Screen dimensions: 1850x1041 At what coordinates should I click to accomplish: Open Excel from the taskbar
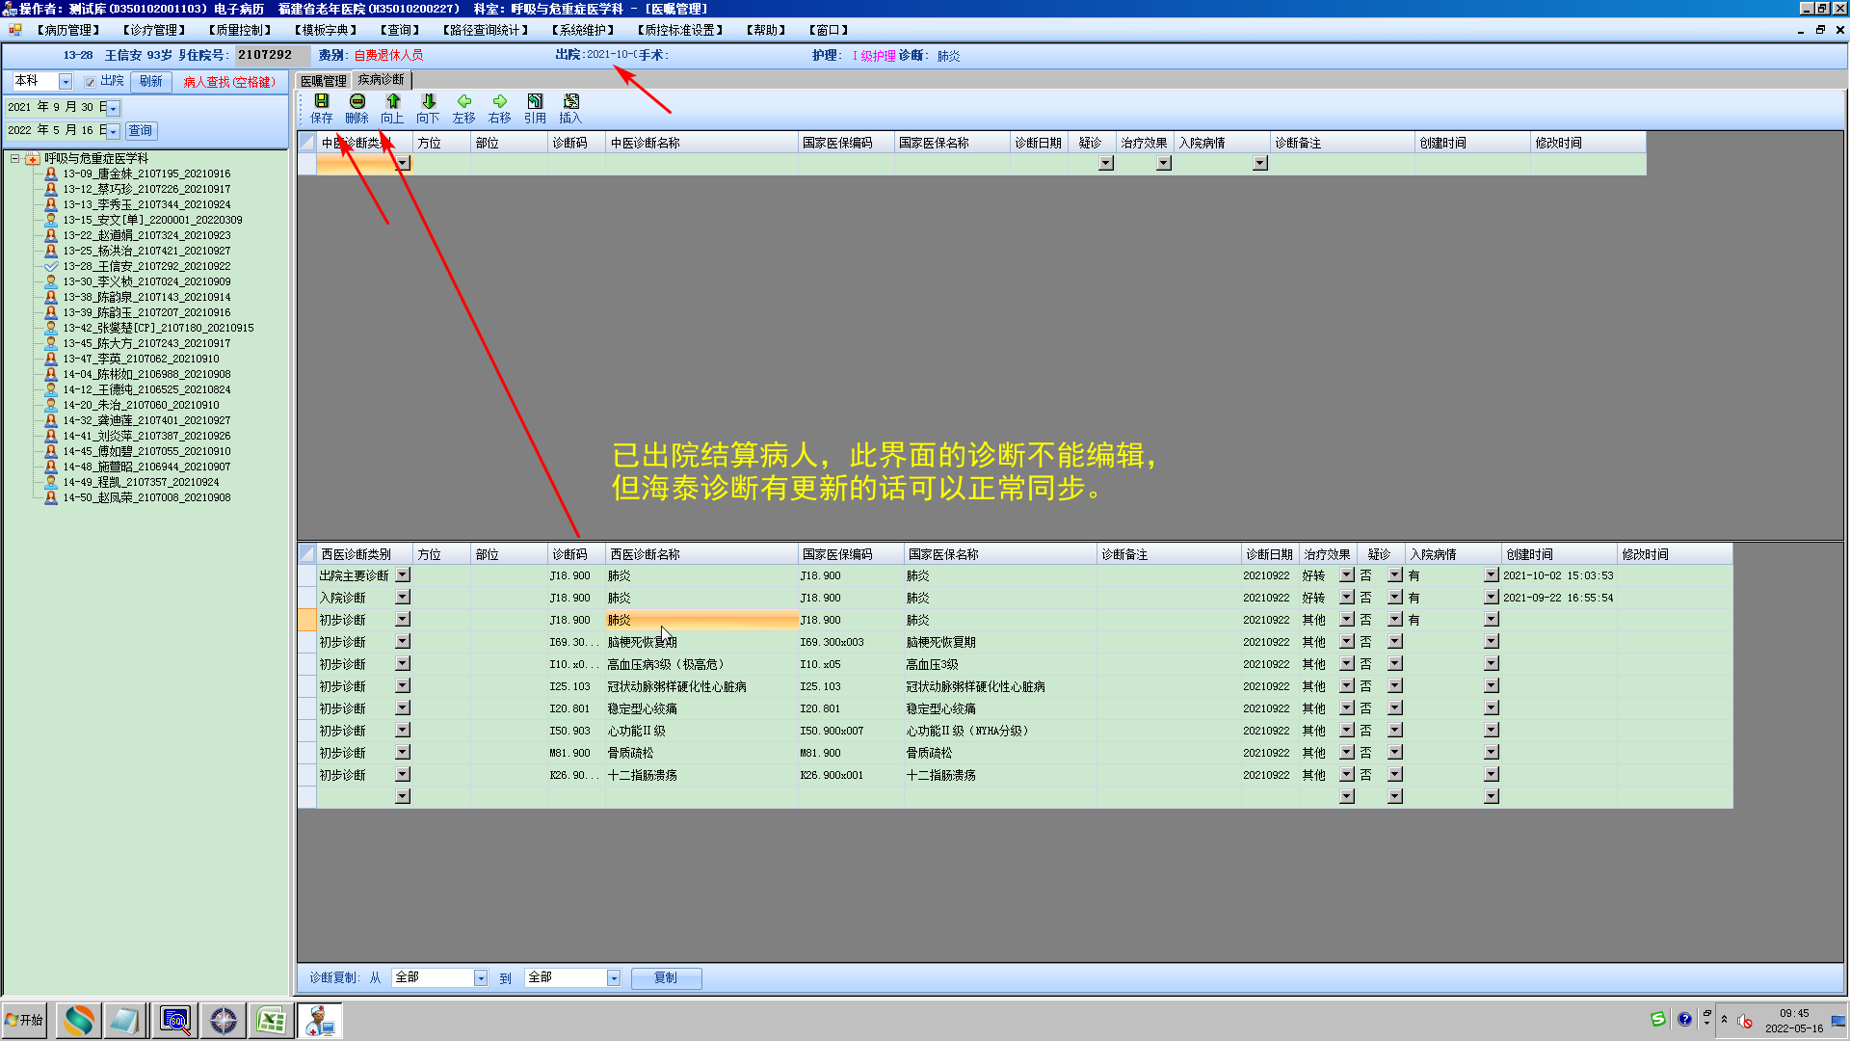coord(272,1021)
